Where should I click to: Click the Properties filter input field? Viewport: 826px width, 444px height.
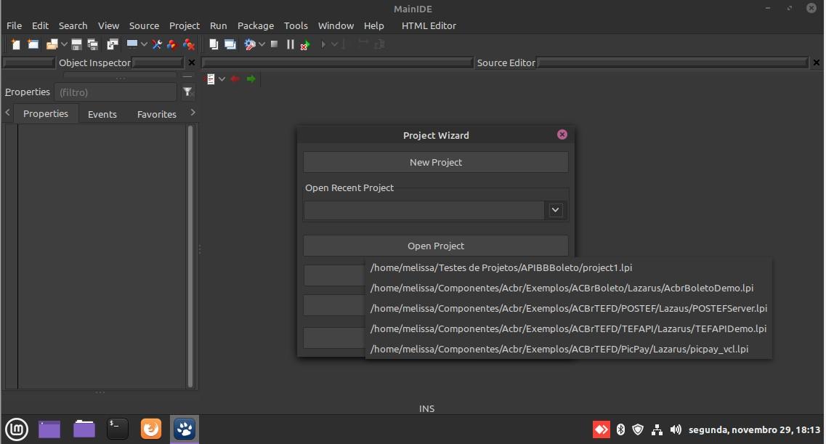[x=116, y=92]
